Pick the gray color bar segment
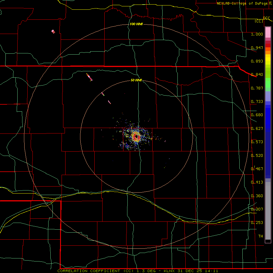The width and height of the screenshot is (273, 273). [268, 211]
